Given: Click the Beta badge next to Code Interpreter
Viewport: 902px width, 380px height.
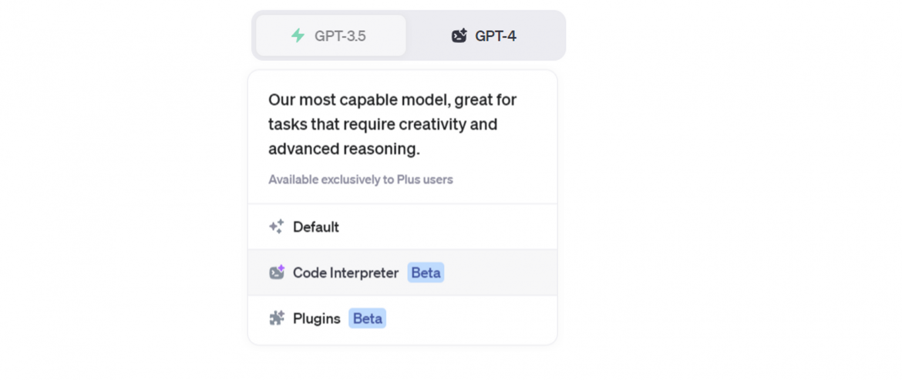Looking at the screenshot, I should click(425, 272).
